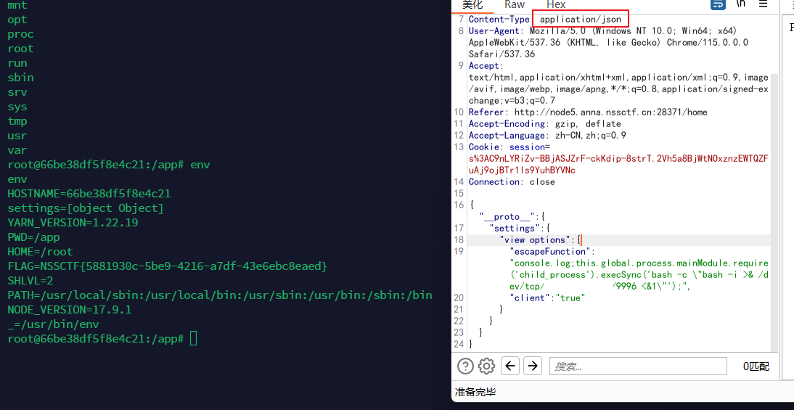Switch to the Raw tab
Image resolution: width=794 pixels, height=410 pixels.
(515, 4)
